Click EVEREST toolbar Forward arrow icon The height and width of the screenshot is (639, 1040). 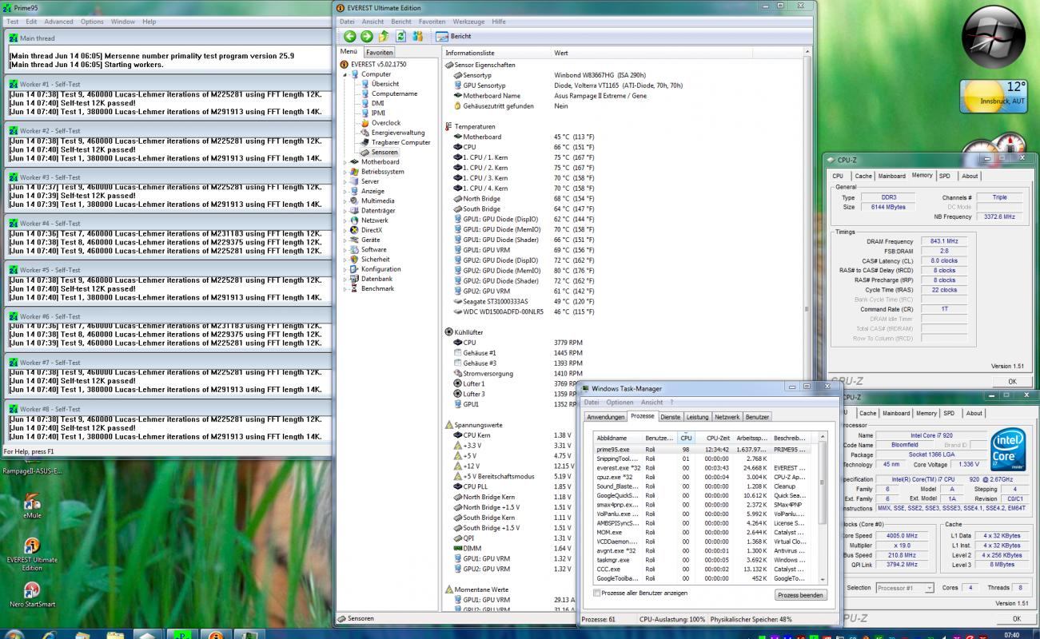tap(366, 36)
